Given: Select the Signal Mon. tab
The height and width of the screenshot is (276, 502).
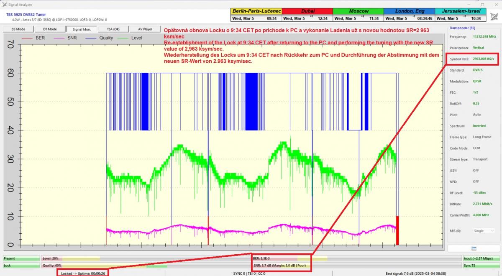Looking at the screenshot, I should coord(82,29).
